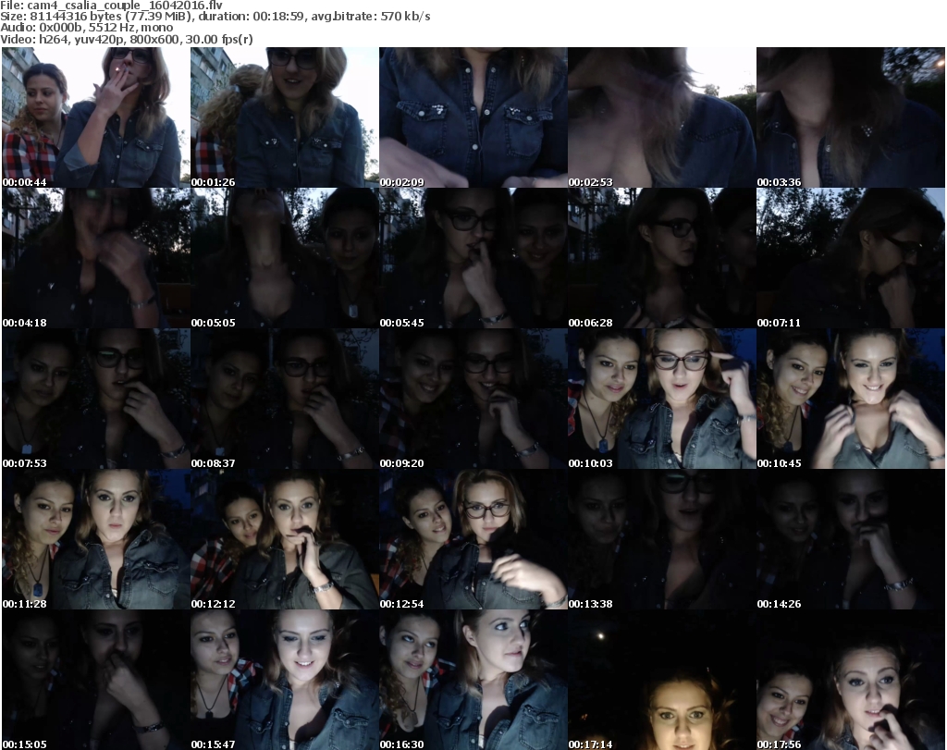
Task: Click the 'File: cam4_csalia_couple_16042016.flv' header line
Action: (x=112, y=6)
